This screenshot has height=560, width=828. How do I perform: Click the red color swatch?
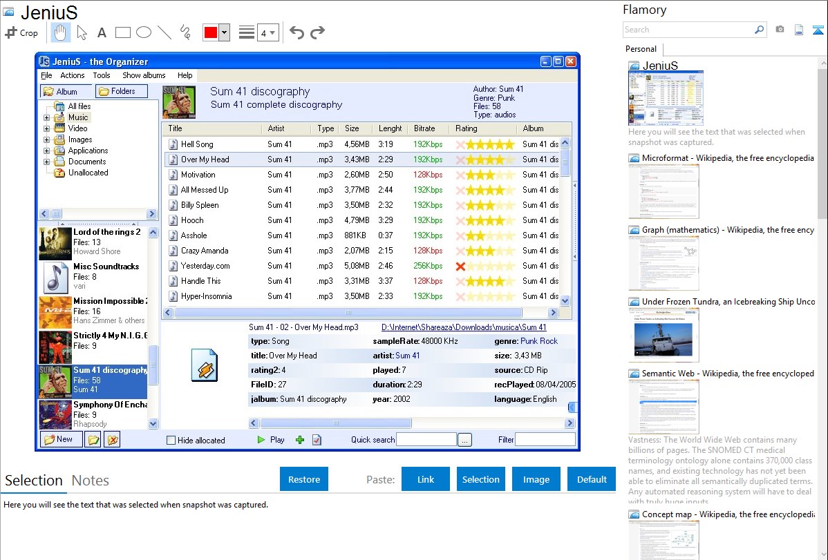[x=211, y=32]
